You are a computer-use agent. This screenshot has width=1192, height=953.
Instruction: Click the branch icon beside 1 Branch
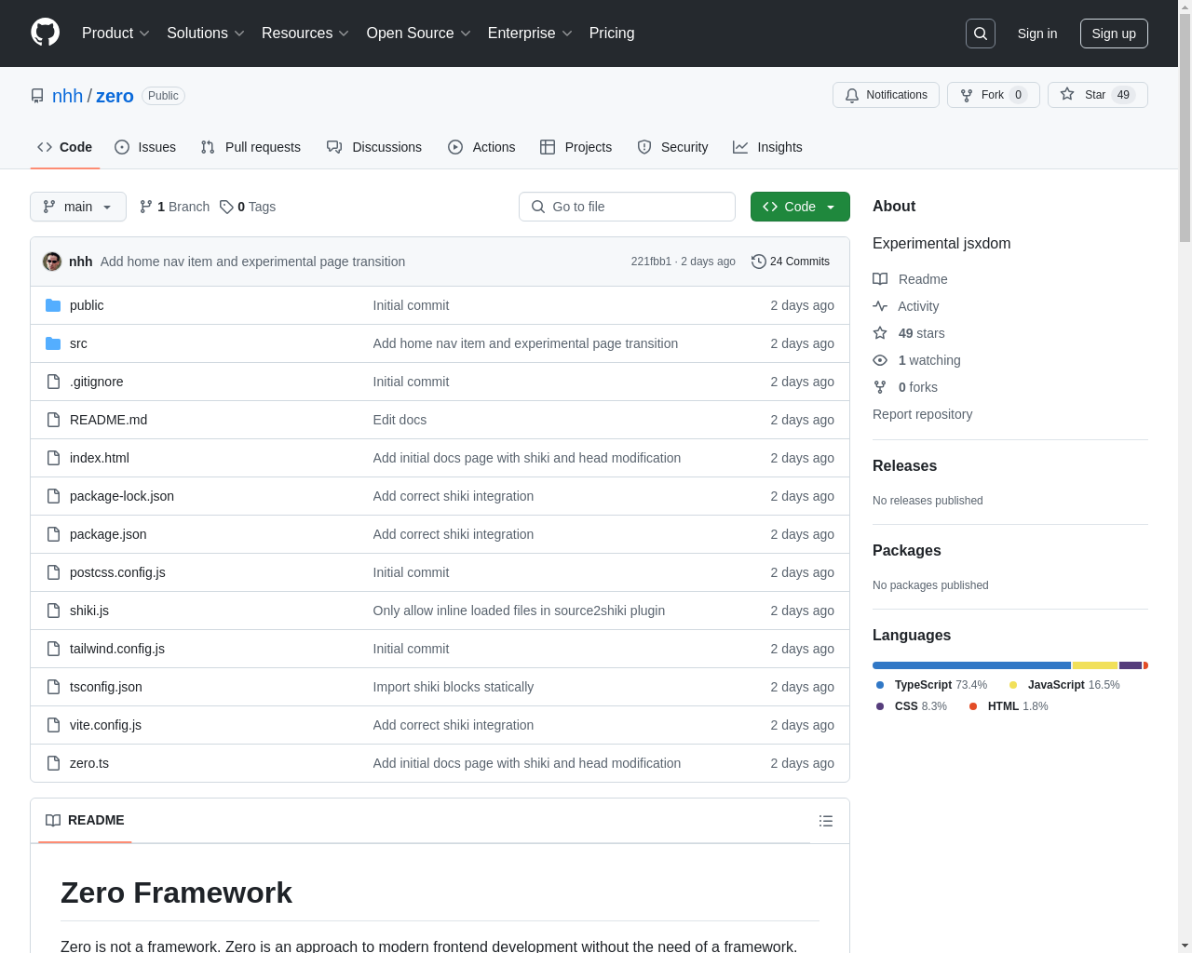146,207
